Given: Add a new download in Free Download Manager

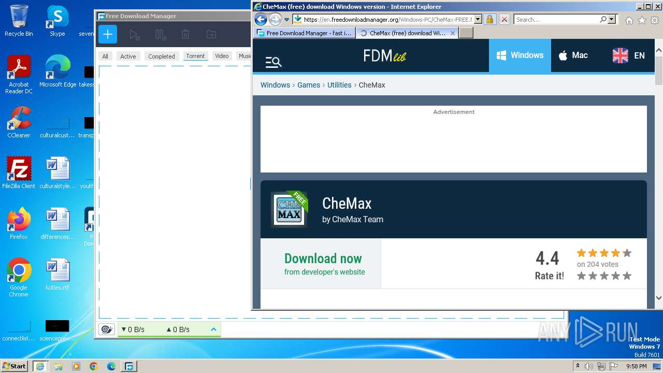Looking at the screenshot, I should (108, 35).
